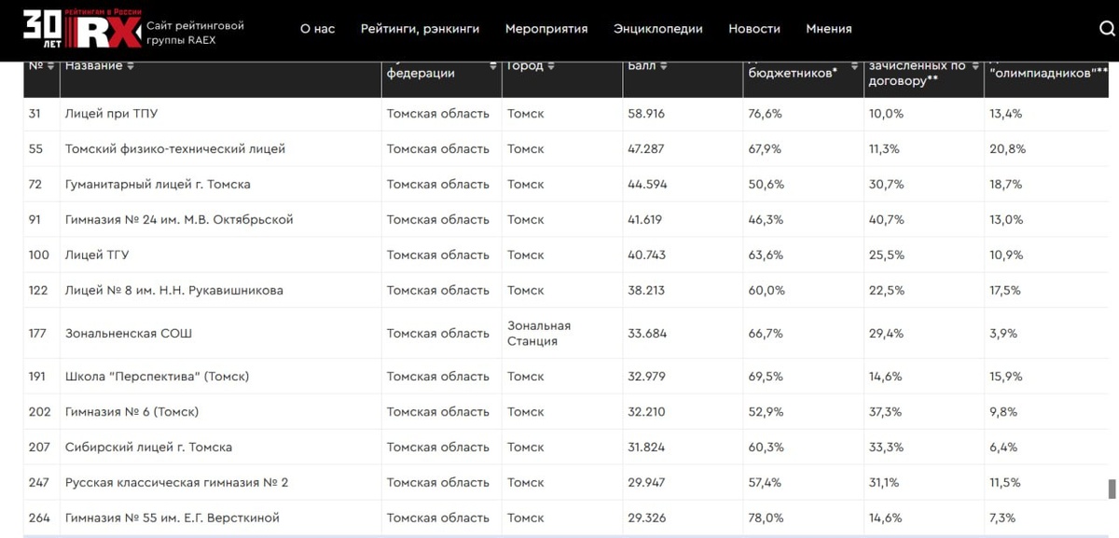This screenshot has height=538, width=1119.
Task: Go to the Новости section
Action: [754, 29]
